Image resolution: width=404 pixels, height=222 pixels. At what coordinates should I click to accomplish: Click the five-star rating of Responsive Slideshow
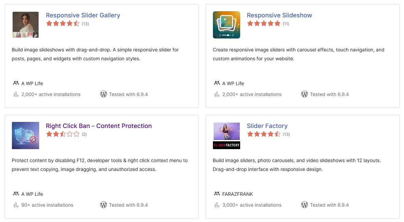pyautogui.click(x=264, y=23)
